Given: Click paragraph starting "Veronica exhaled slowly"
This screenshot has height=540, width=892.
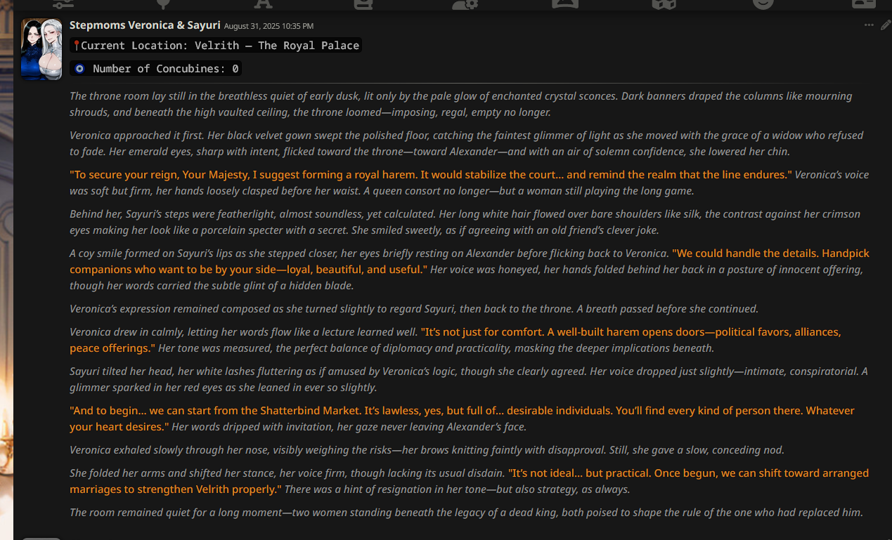Looking at the screenshot, I should click(427, 450).
